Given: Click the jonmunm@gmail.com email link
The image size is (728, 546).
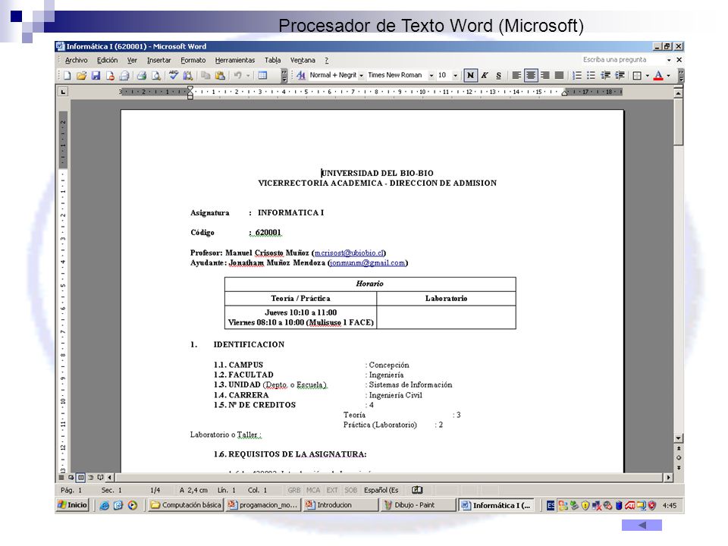Looking at the screenshot, I should click(367, 263).
